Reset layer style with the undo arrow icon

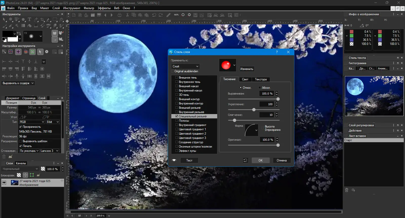(x=245, y=160)
